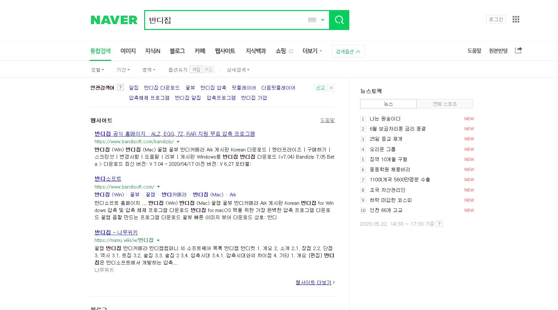Click related search 꿀뷰
The height and width of the screenshot is (310, 558).
click(190, 88)
